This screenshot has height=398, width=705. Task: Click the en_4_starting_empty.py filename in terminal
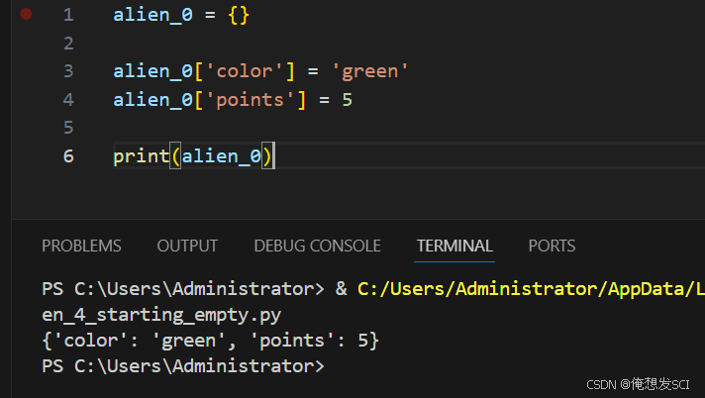pos(161,315)
